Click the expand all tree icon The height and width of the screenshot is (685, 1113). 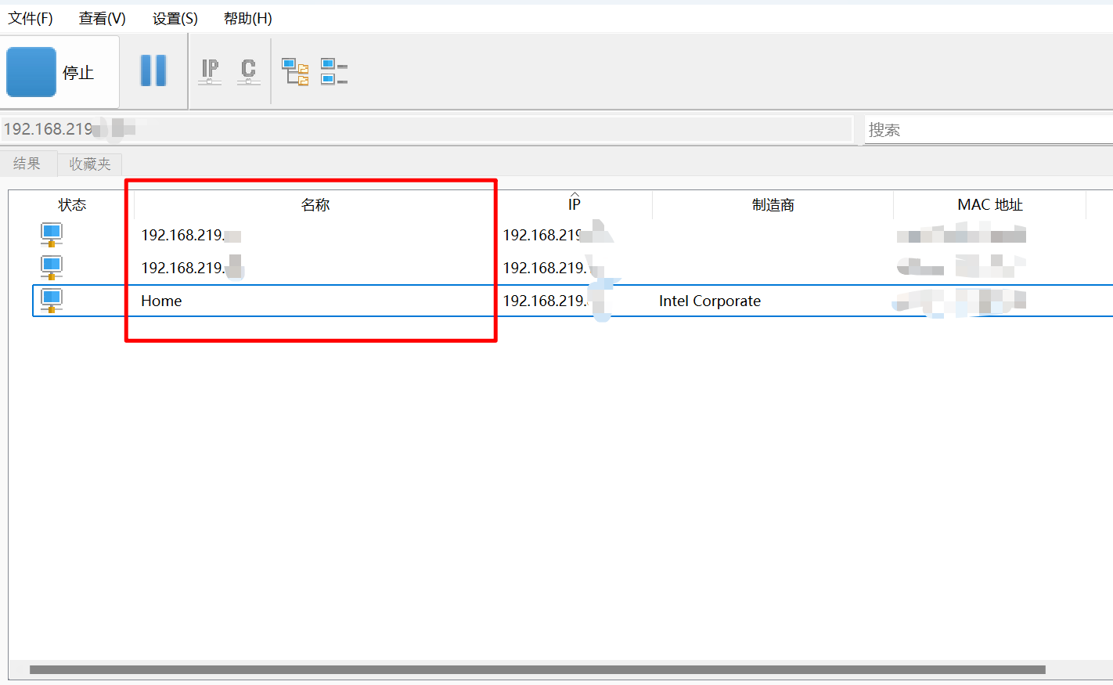tap(295, 72)
